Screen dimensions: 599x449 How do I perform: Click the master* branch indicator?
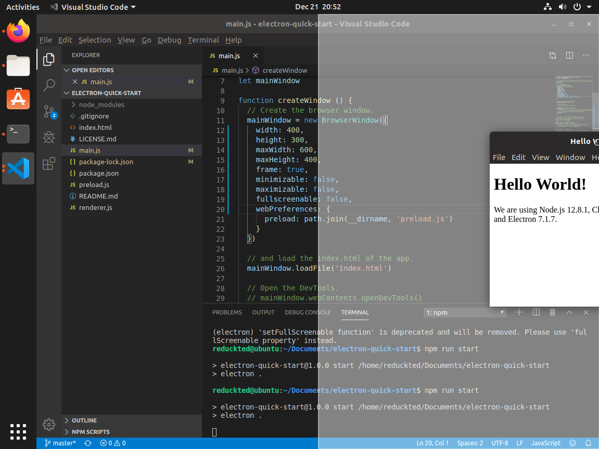[59, 443]
